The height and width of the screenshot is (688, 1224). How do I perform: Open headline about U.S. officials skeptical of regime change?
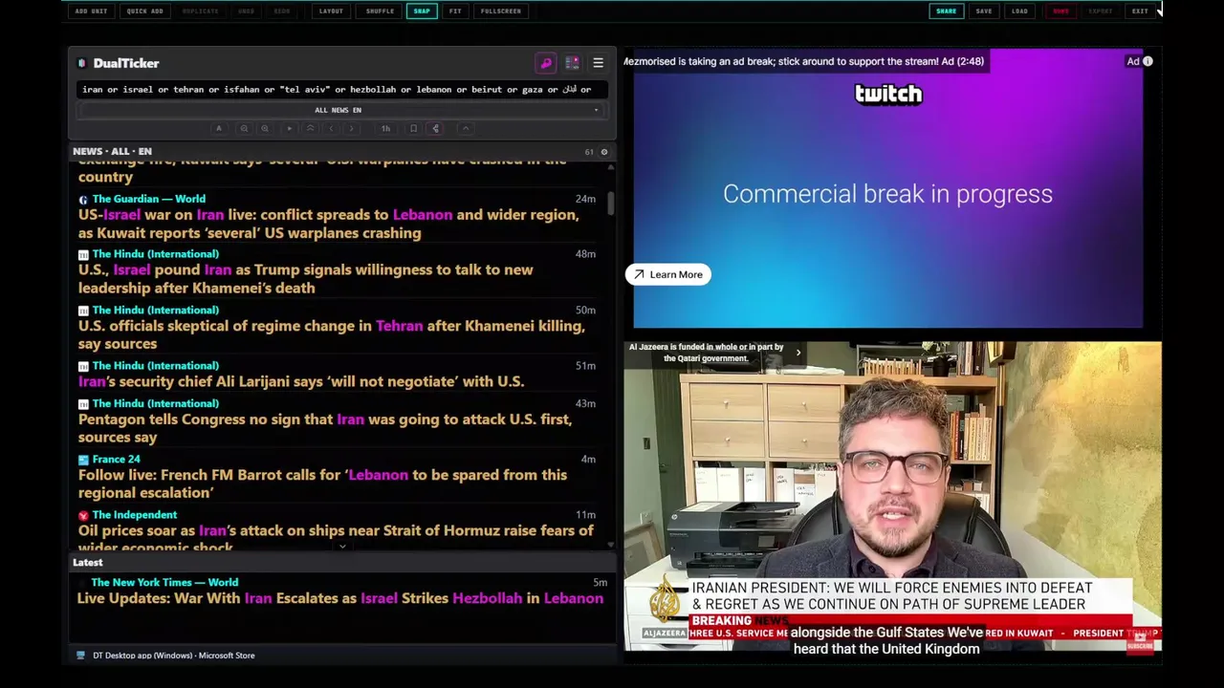[332, 334]
